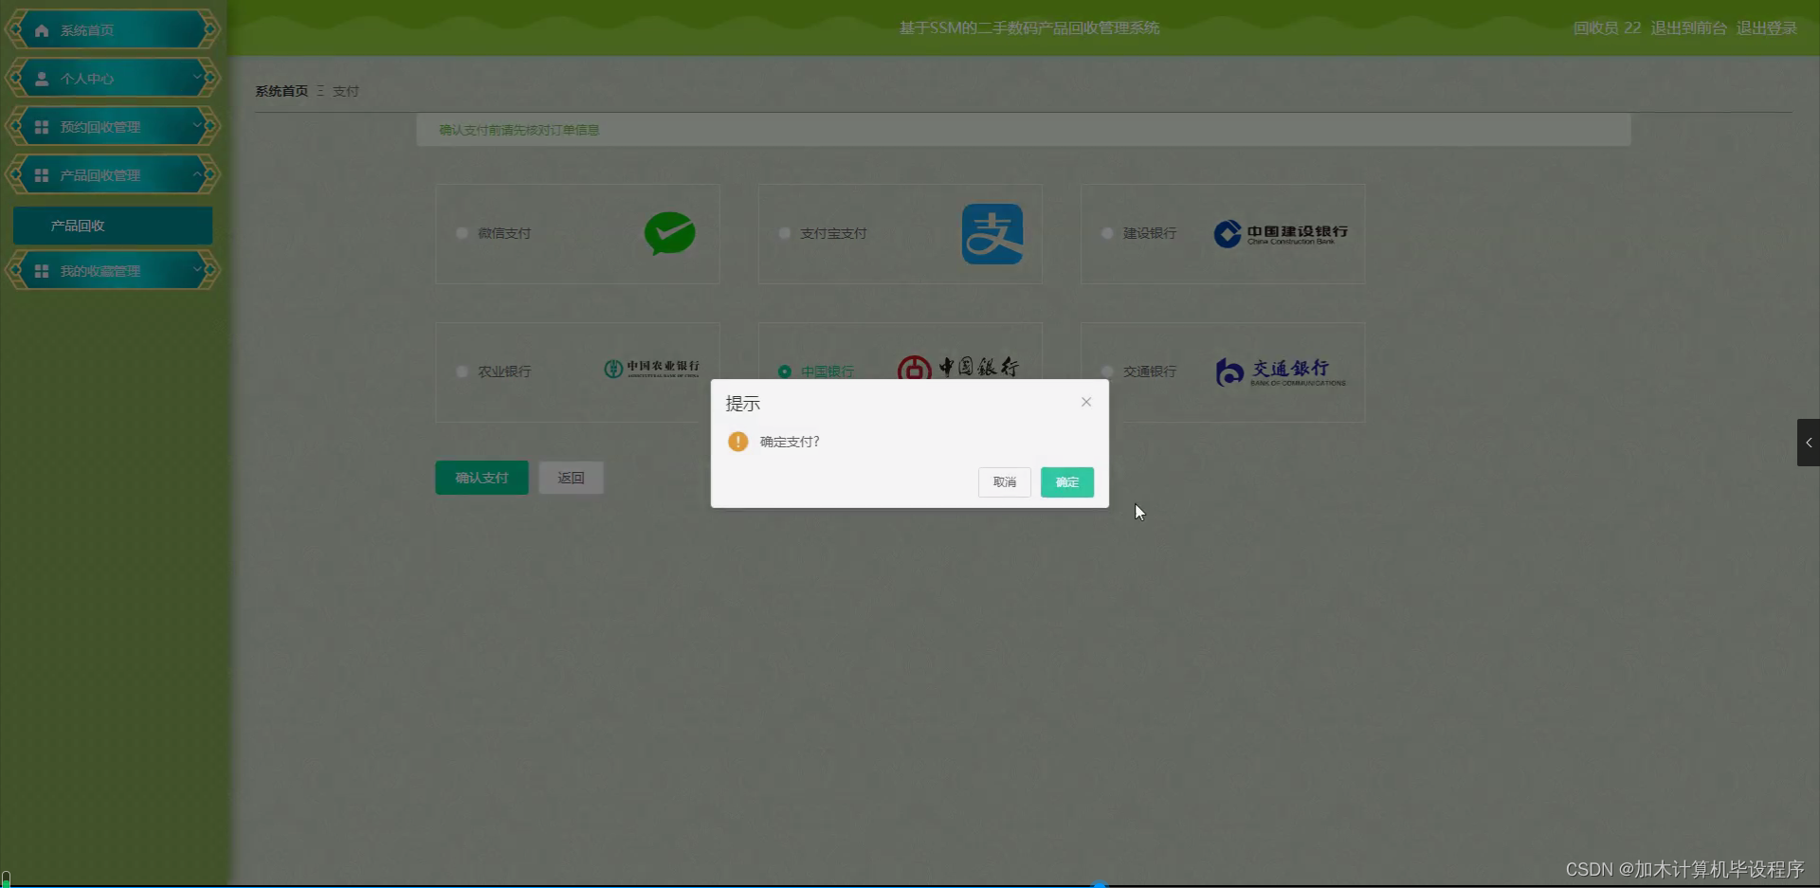
Task: Click the Agricultural Bank of China logo
Action: [x=652, y=369]
